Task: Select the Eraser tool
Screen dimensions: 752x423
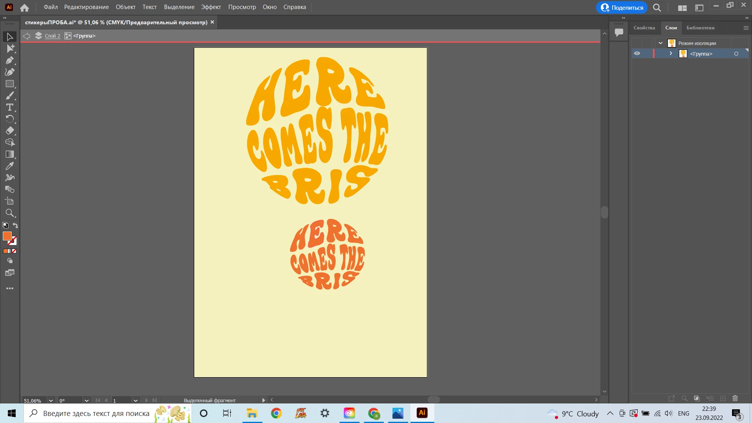Action: click(10, 131)
